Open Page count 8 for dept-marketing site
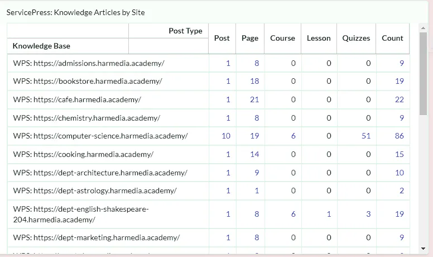 pos(257,237)
